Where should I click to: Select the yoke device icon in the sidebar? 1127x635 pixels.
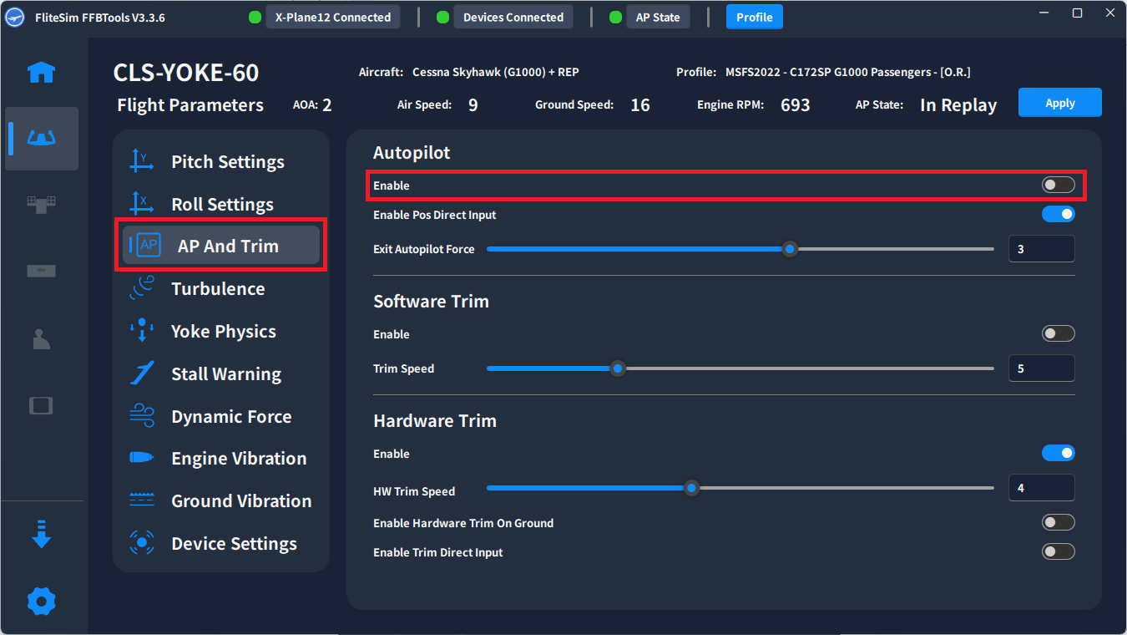pos(42,137)
